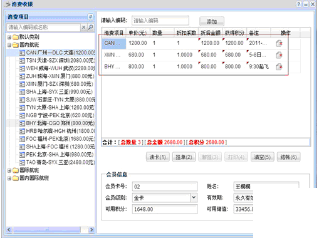The image size is (319, 238).
Task: Click the 1.0000 discount cell in BHY row
Action: [186, 66]
